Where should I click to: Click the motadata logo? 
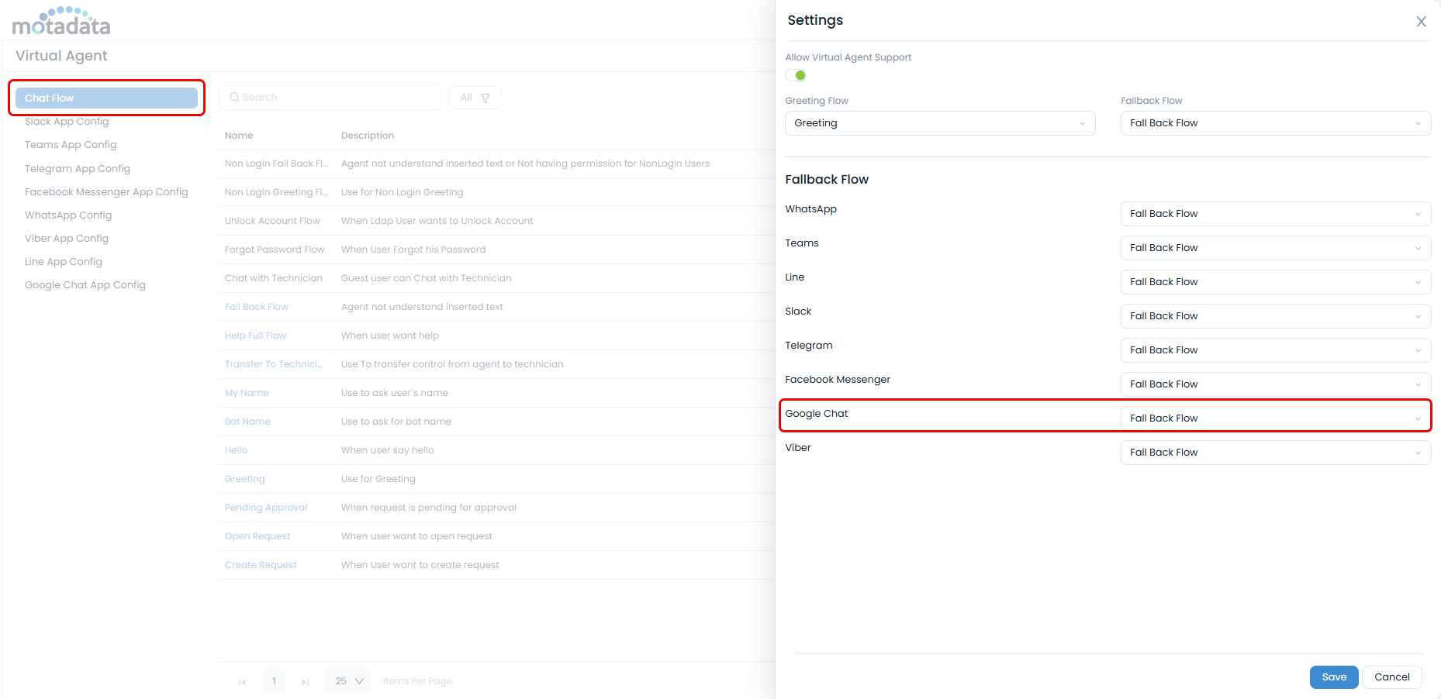coord(60,21)
